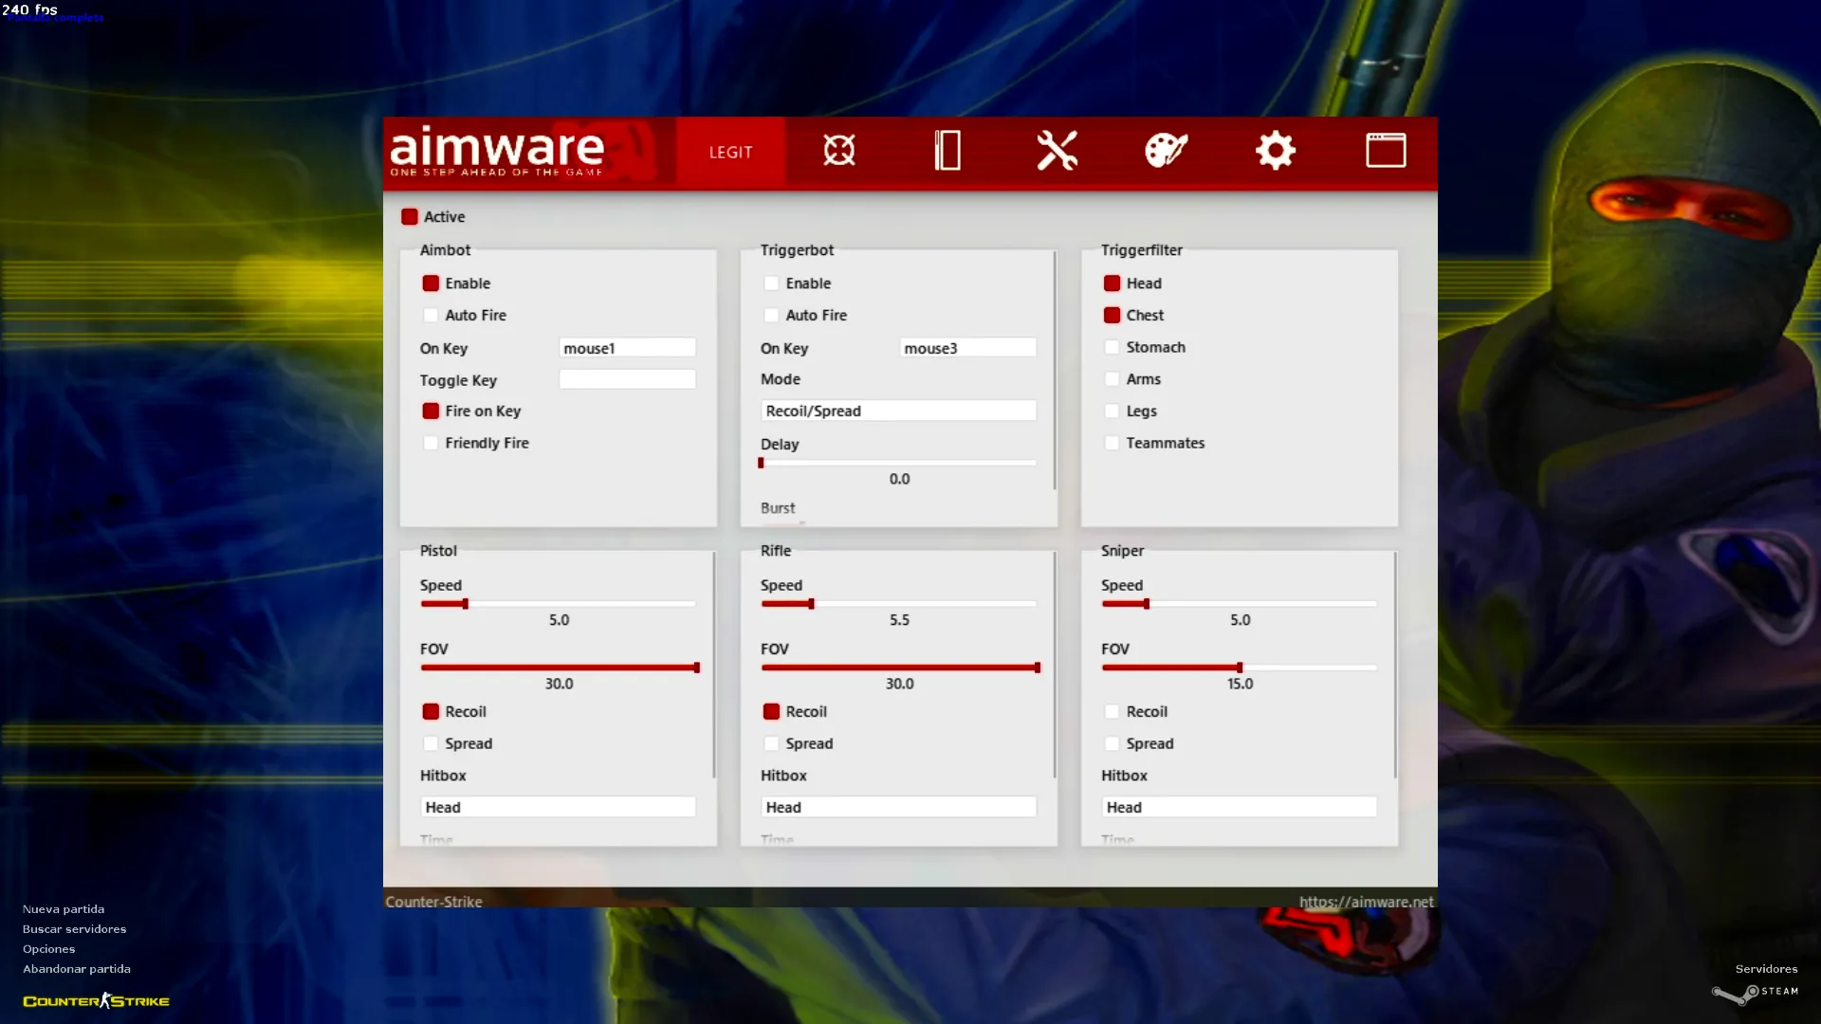This screenshot has width=1821, height=1024.
Task: Open the crosshair rage tab icon
Action: 839,151
